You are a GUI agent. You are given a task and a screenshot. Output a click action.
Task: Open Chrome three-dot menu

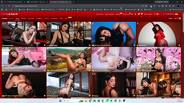[x=182, y=6]
